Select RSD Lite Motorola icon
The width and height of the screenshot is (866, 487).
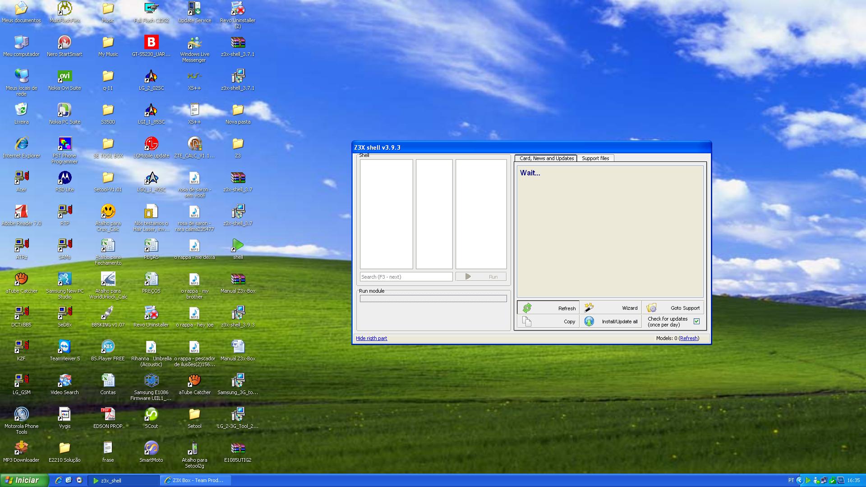point(64,181)
